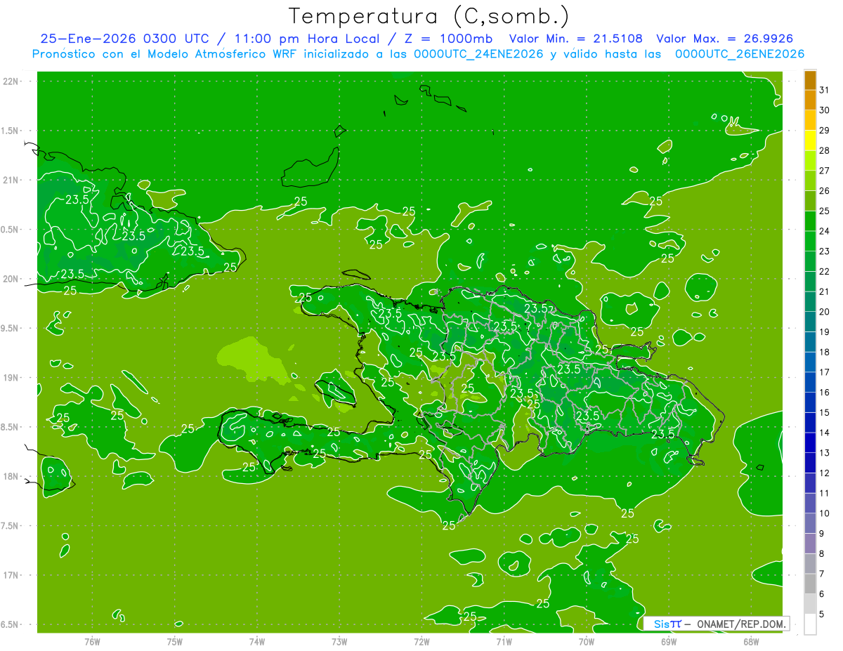Click the blue swatch between 17 and 18
The width and height of the screenshot is (843, 651).
tap(810, 362)
